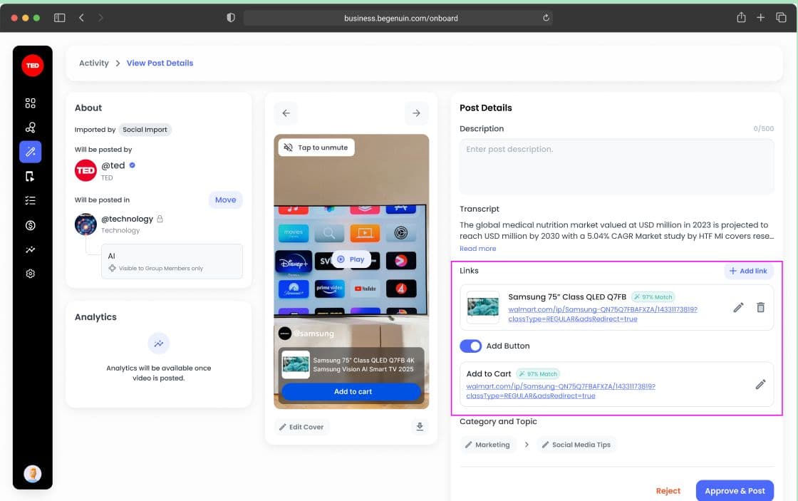Image resolution: width=798 pixels, height=501 pixels.
Task: Download the video using the download icon
Action: 420,426
